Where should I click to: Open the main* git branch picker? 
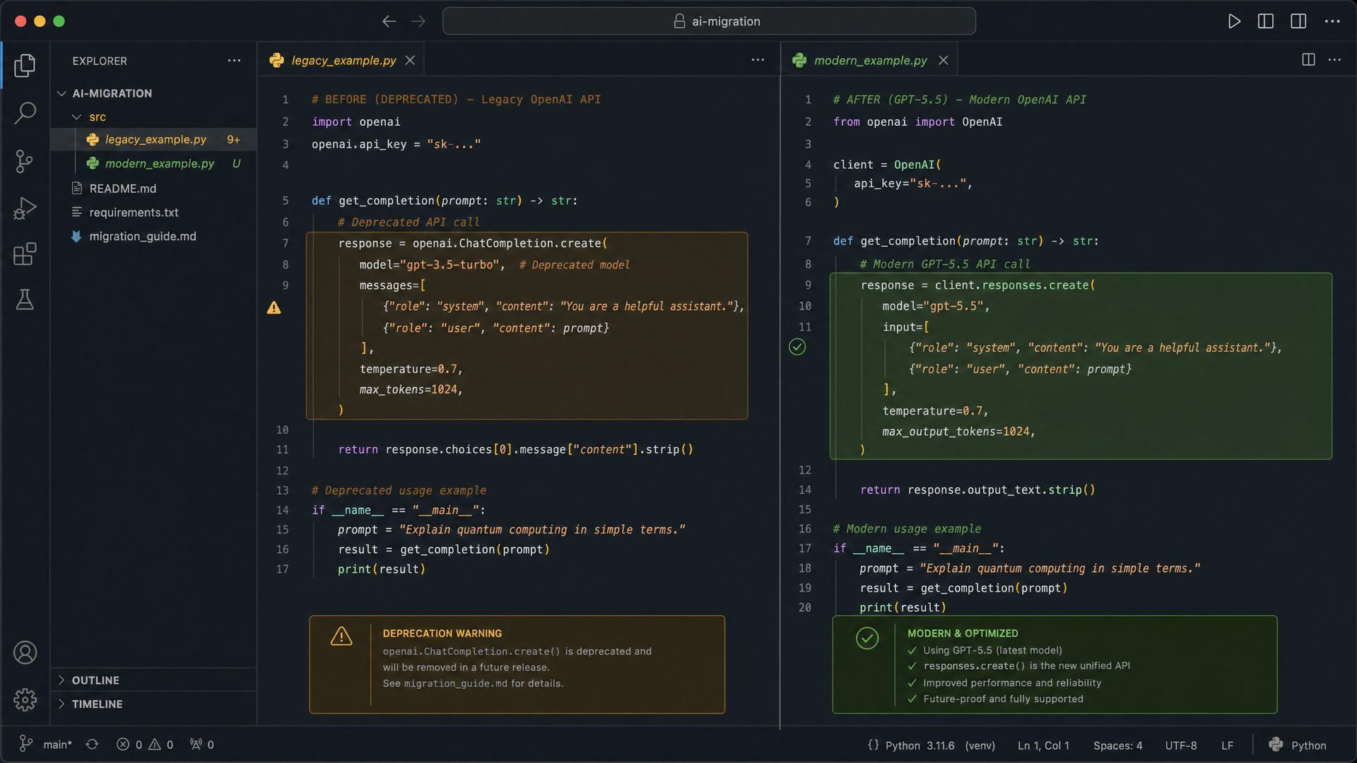click(46, 745)
